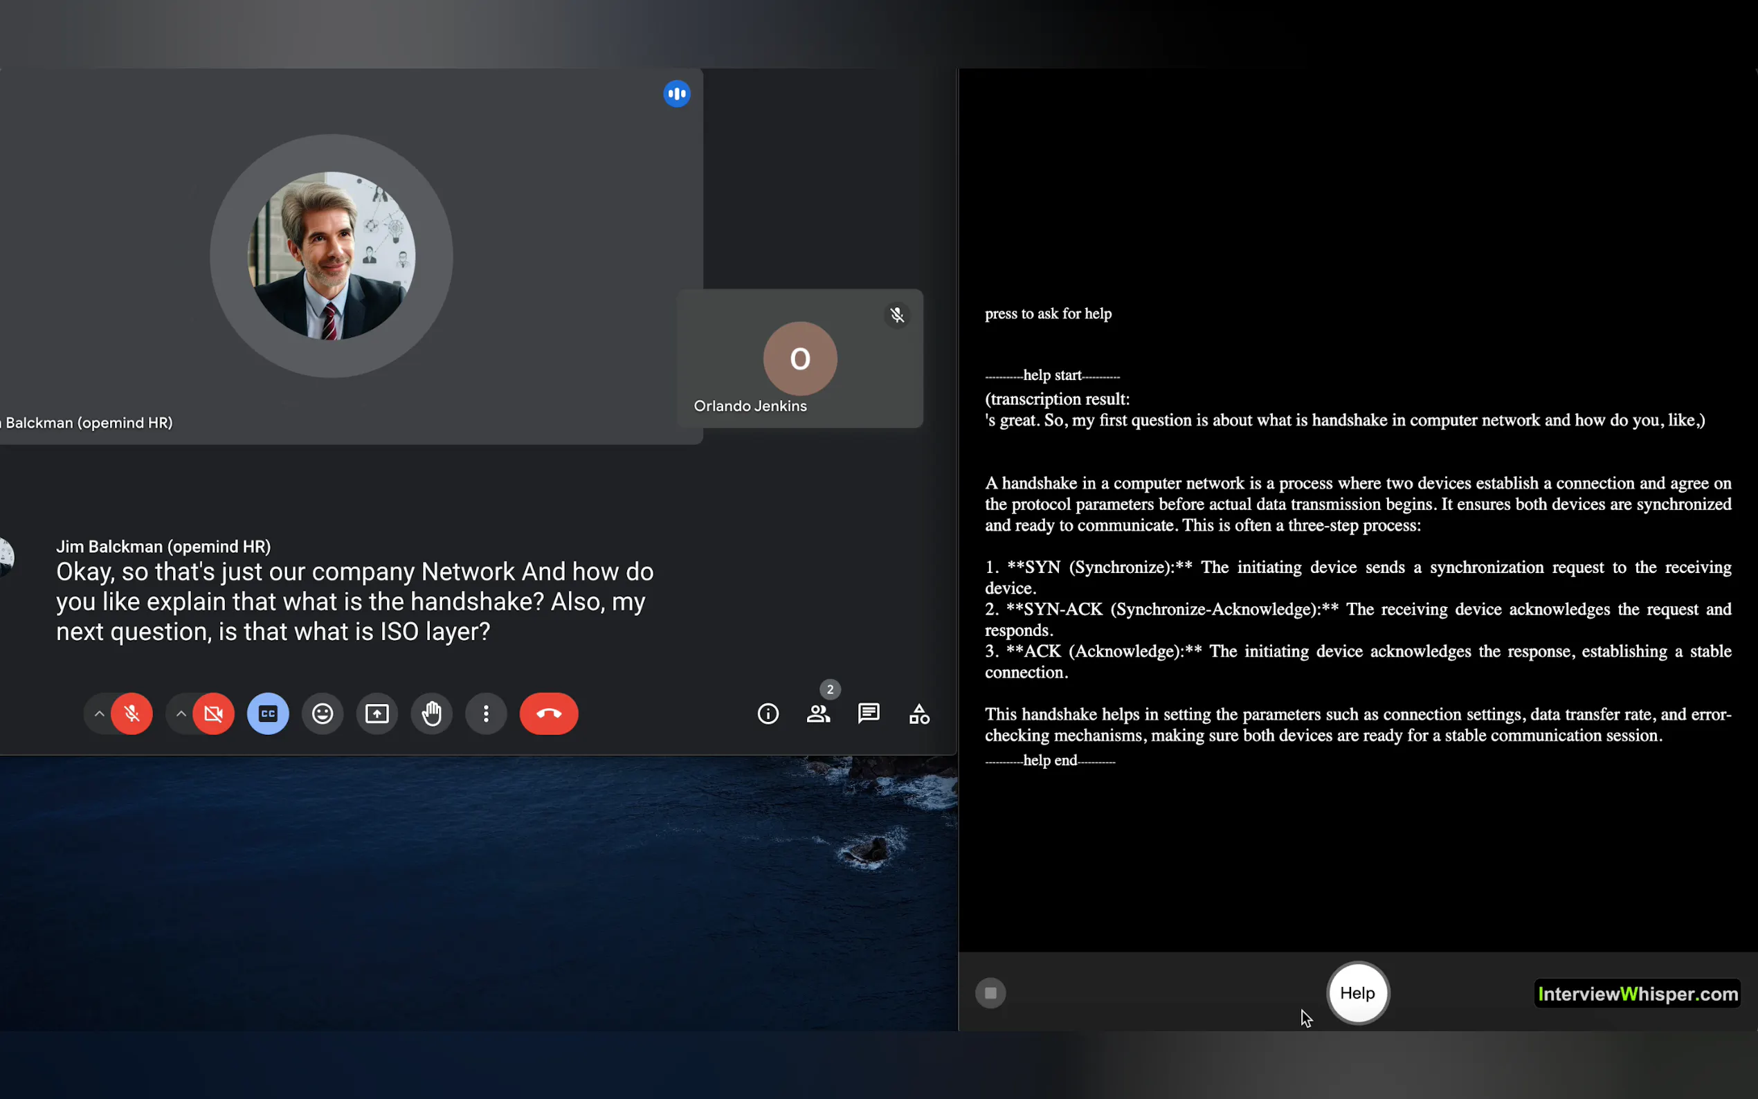Open the InterviewWhisper.com link
1758x1099 pixels.
(1638, 994)
